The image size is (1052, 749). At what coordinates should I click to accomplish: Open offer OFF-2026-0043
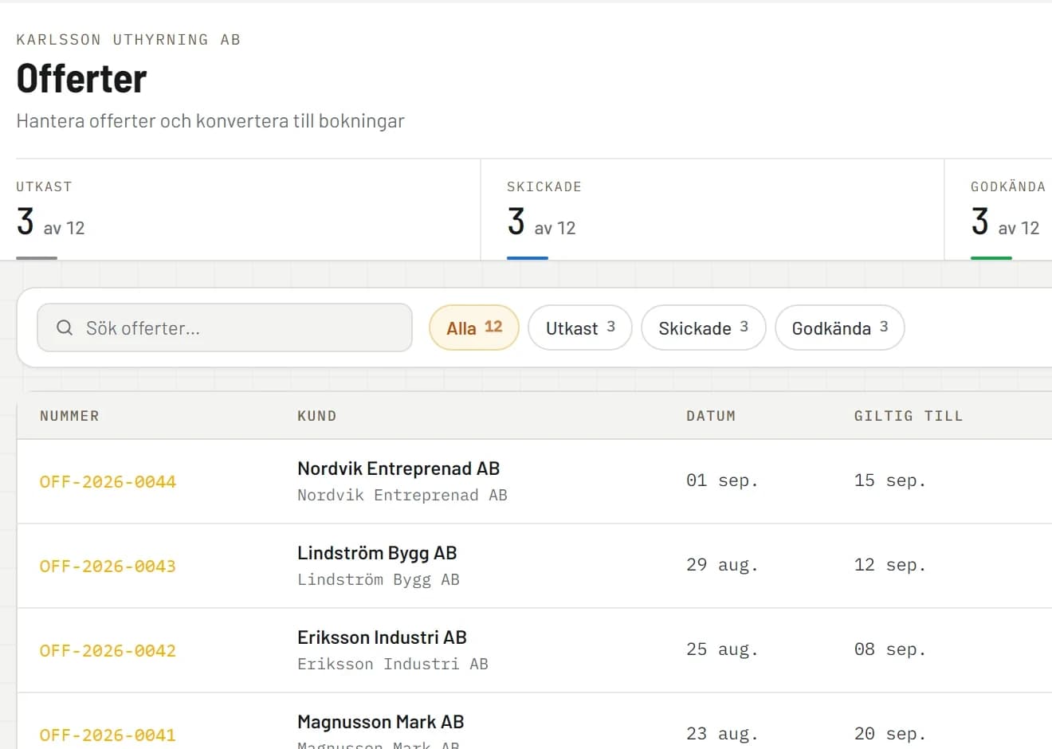coord(108,566)
